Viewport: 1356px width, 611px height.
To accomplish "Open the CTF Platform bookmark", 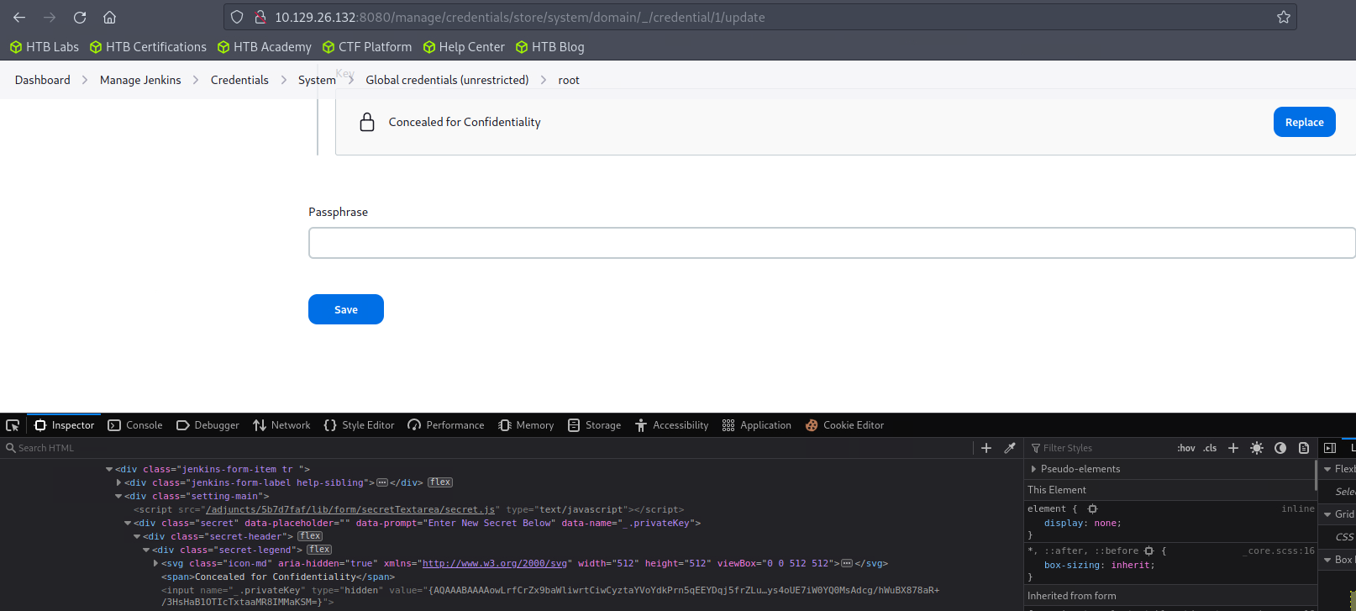I will 367,47.
